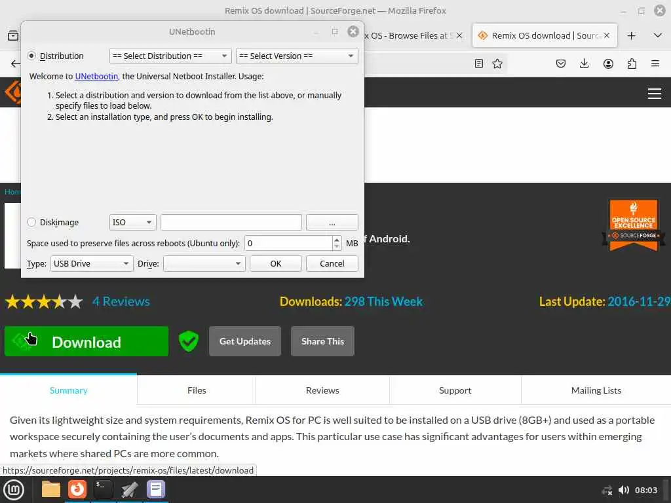Click the Share This button
The height and width of the screenshot is (503, 671).
[322, 341]
